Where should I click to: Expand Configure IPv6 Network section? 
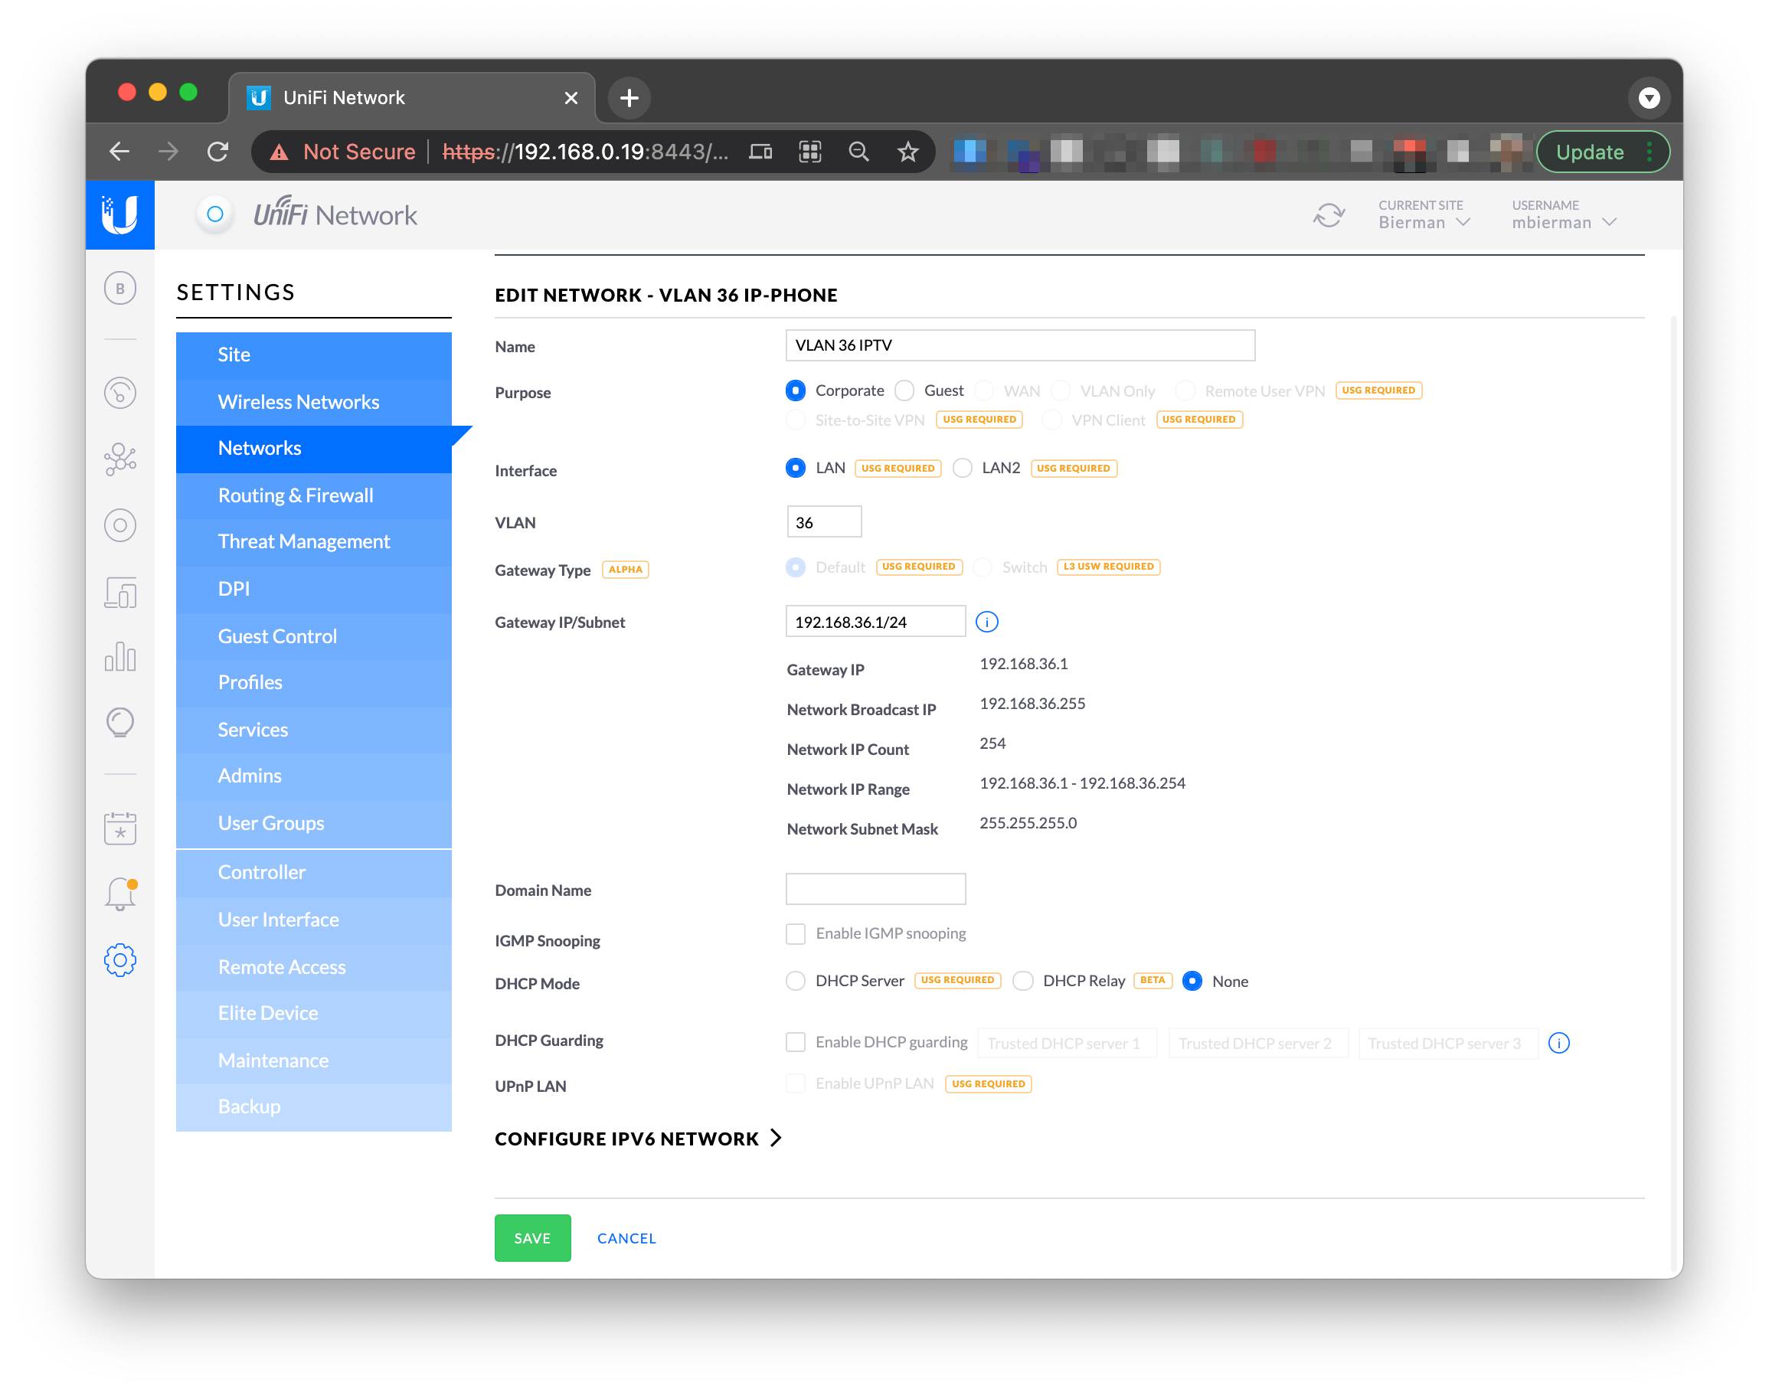pyautogui.click(x=639, y=1139)
